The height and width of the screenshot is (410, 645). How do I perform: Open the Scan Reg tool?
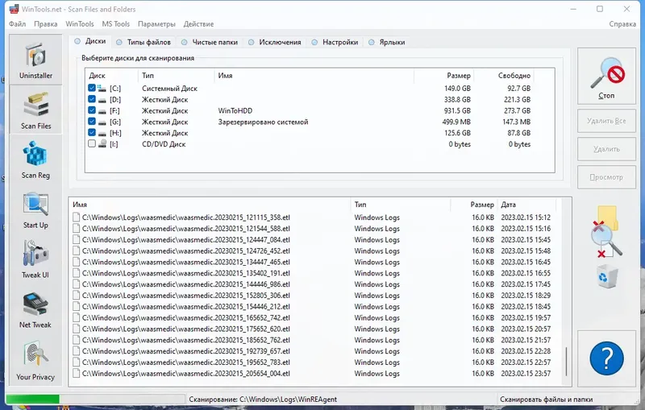(x=35, y=159)
